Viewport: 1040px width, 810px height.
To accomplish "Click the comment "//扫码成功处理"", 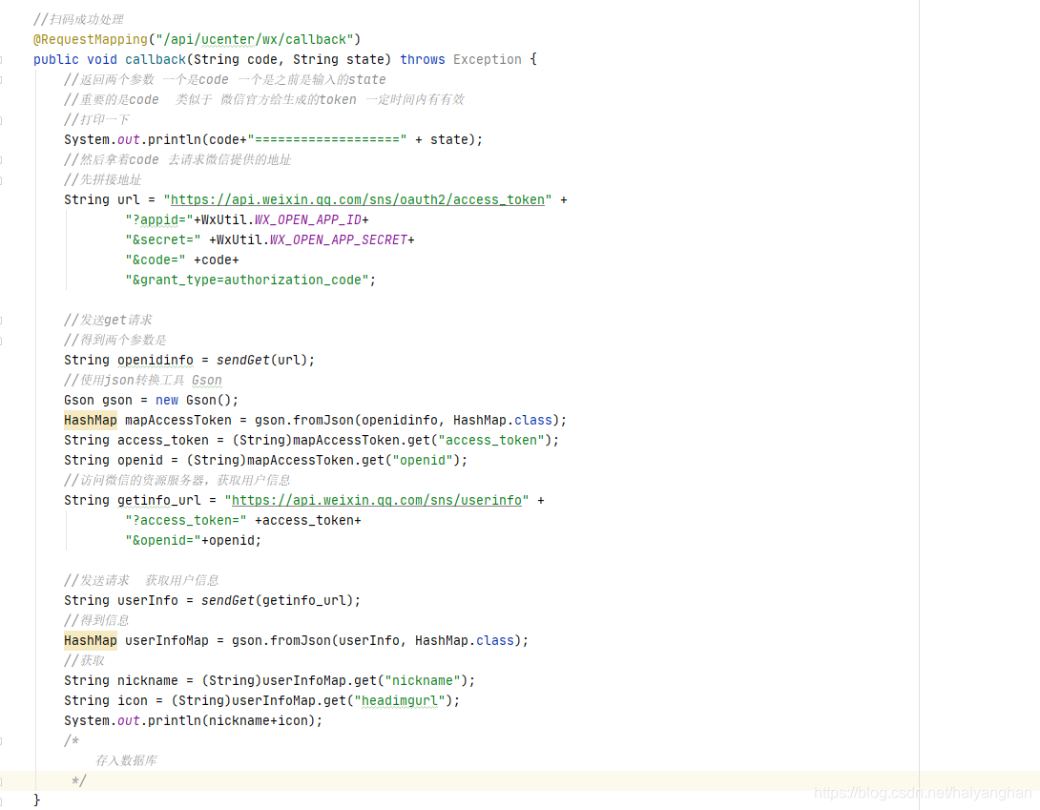I will tap(78, 19).
